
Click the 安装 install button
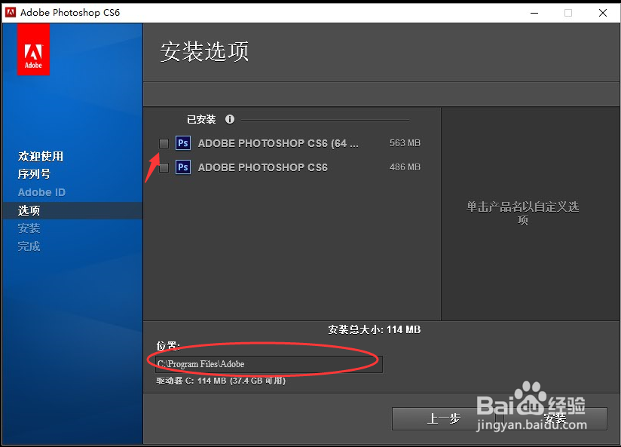tap(555, 418)
